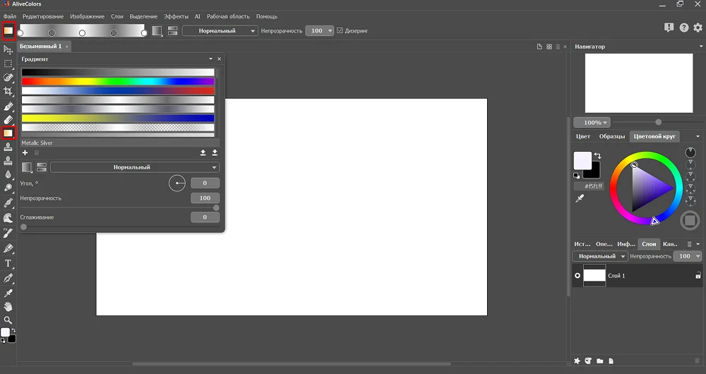The height and width of the screenshot is (374, 706).
Task: Select the Hand tool
Action: (x=8, y=307)
